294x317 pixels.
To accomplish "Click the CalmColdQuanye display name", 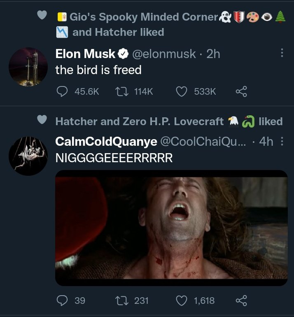I will coord(106,142).
